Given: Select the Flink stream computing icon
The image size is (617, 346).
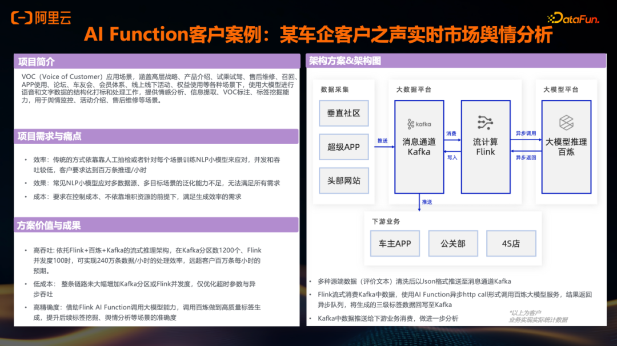Looking at the screenshot, I should (x=485, y=122).
